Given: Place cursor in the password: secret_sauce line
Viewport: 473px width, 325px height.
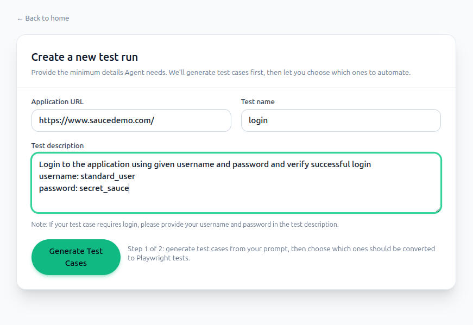Looking at the screenshot, I should 84,188.
